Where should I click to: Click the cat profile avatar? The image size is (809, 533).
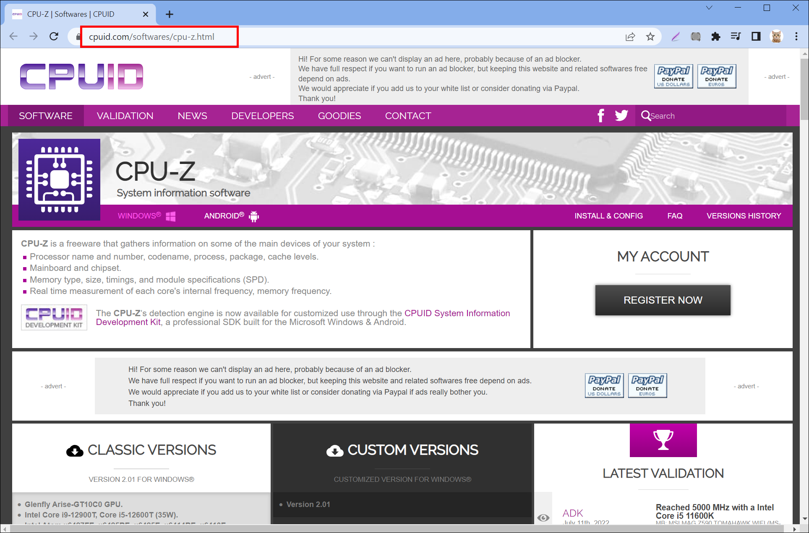776,37
